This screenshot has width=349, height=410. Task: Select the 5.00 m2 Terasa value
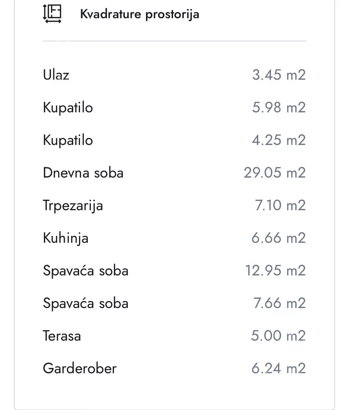[x=278, y=336]
